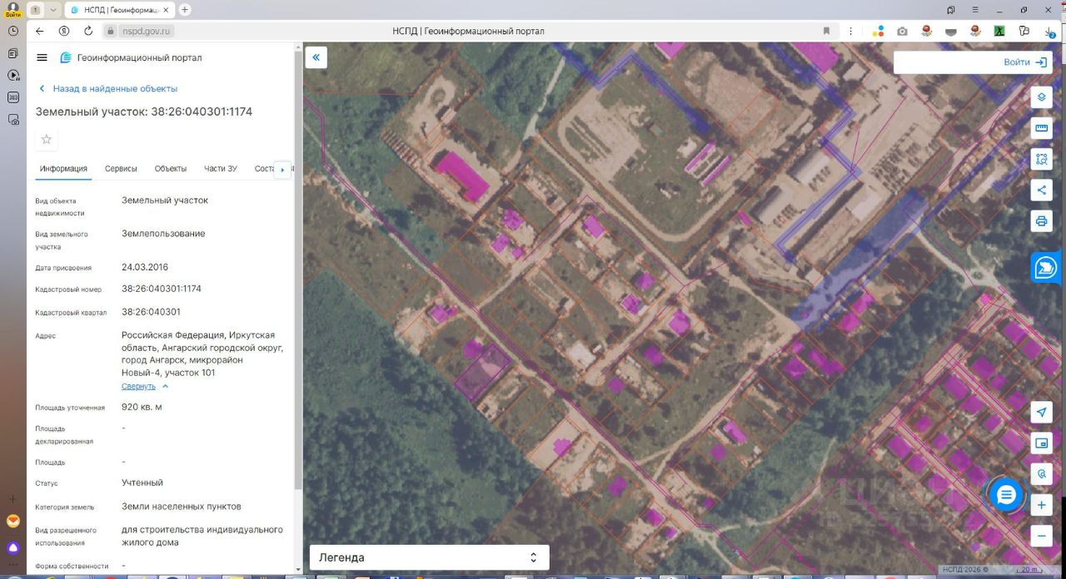Expand the tab group dropdown arrow

[53, 10]
